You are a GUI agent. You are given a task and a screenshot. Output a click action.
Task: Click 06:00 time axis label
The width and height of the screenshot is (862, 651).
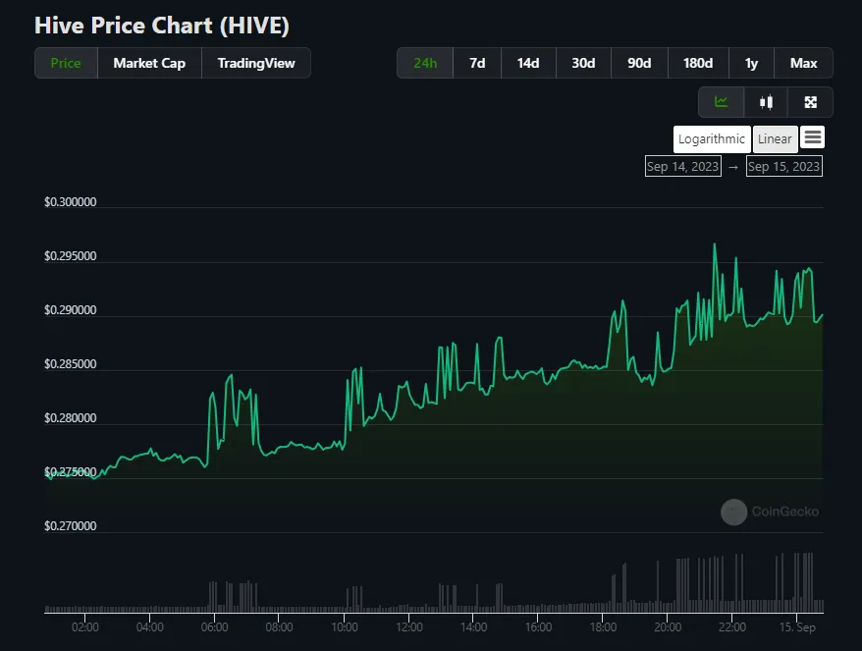[214, 626]
